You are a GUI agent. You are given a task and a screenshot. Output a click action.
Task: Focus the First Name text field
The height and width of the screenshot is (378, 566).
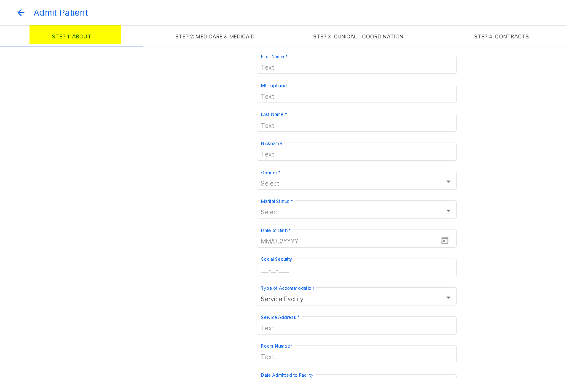[357, 65]
